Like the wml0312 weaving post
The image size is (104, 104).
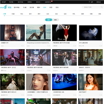[x=100, y=70]
